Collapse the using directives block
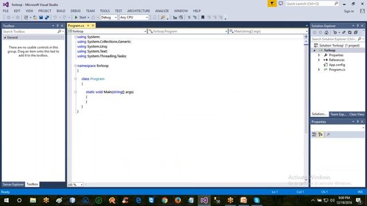 76,37
